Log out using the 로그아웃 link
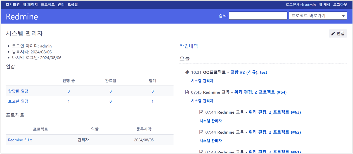This screenshot has width=353, height=154. tap(340, 4)
